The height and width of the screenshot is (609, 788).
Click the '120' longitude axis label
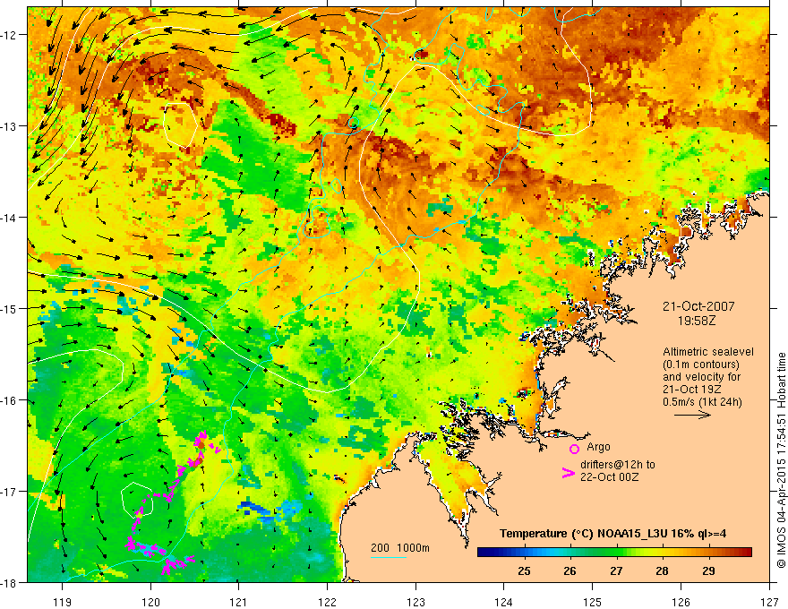coord(150,602)
